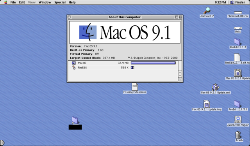Select the Unix drive icon
This screenshot has height=146, width=250.
(x=238, y=28)
